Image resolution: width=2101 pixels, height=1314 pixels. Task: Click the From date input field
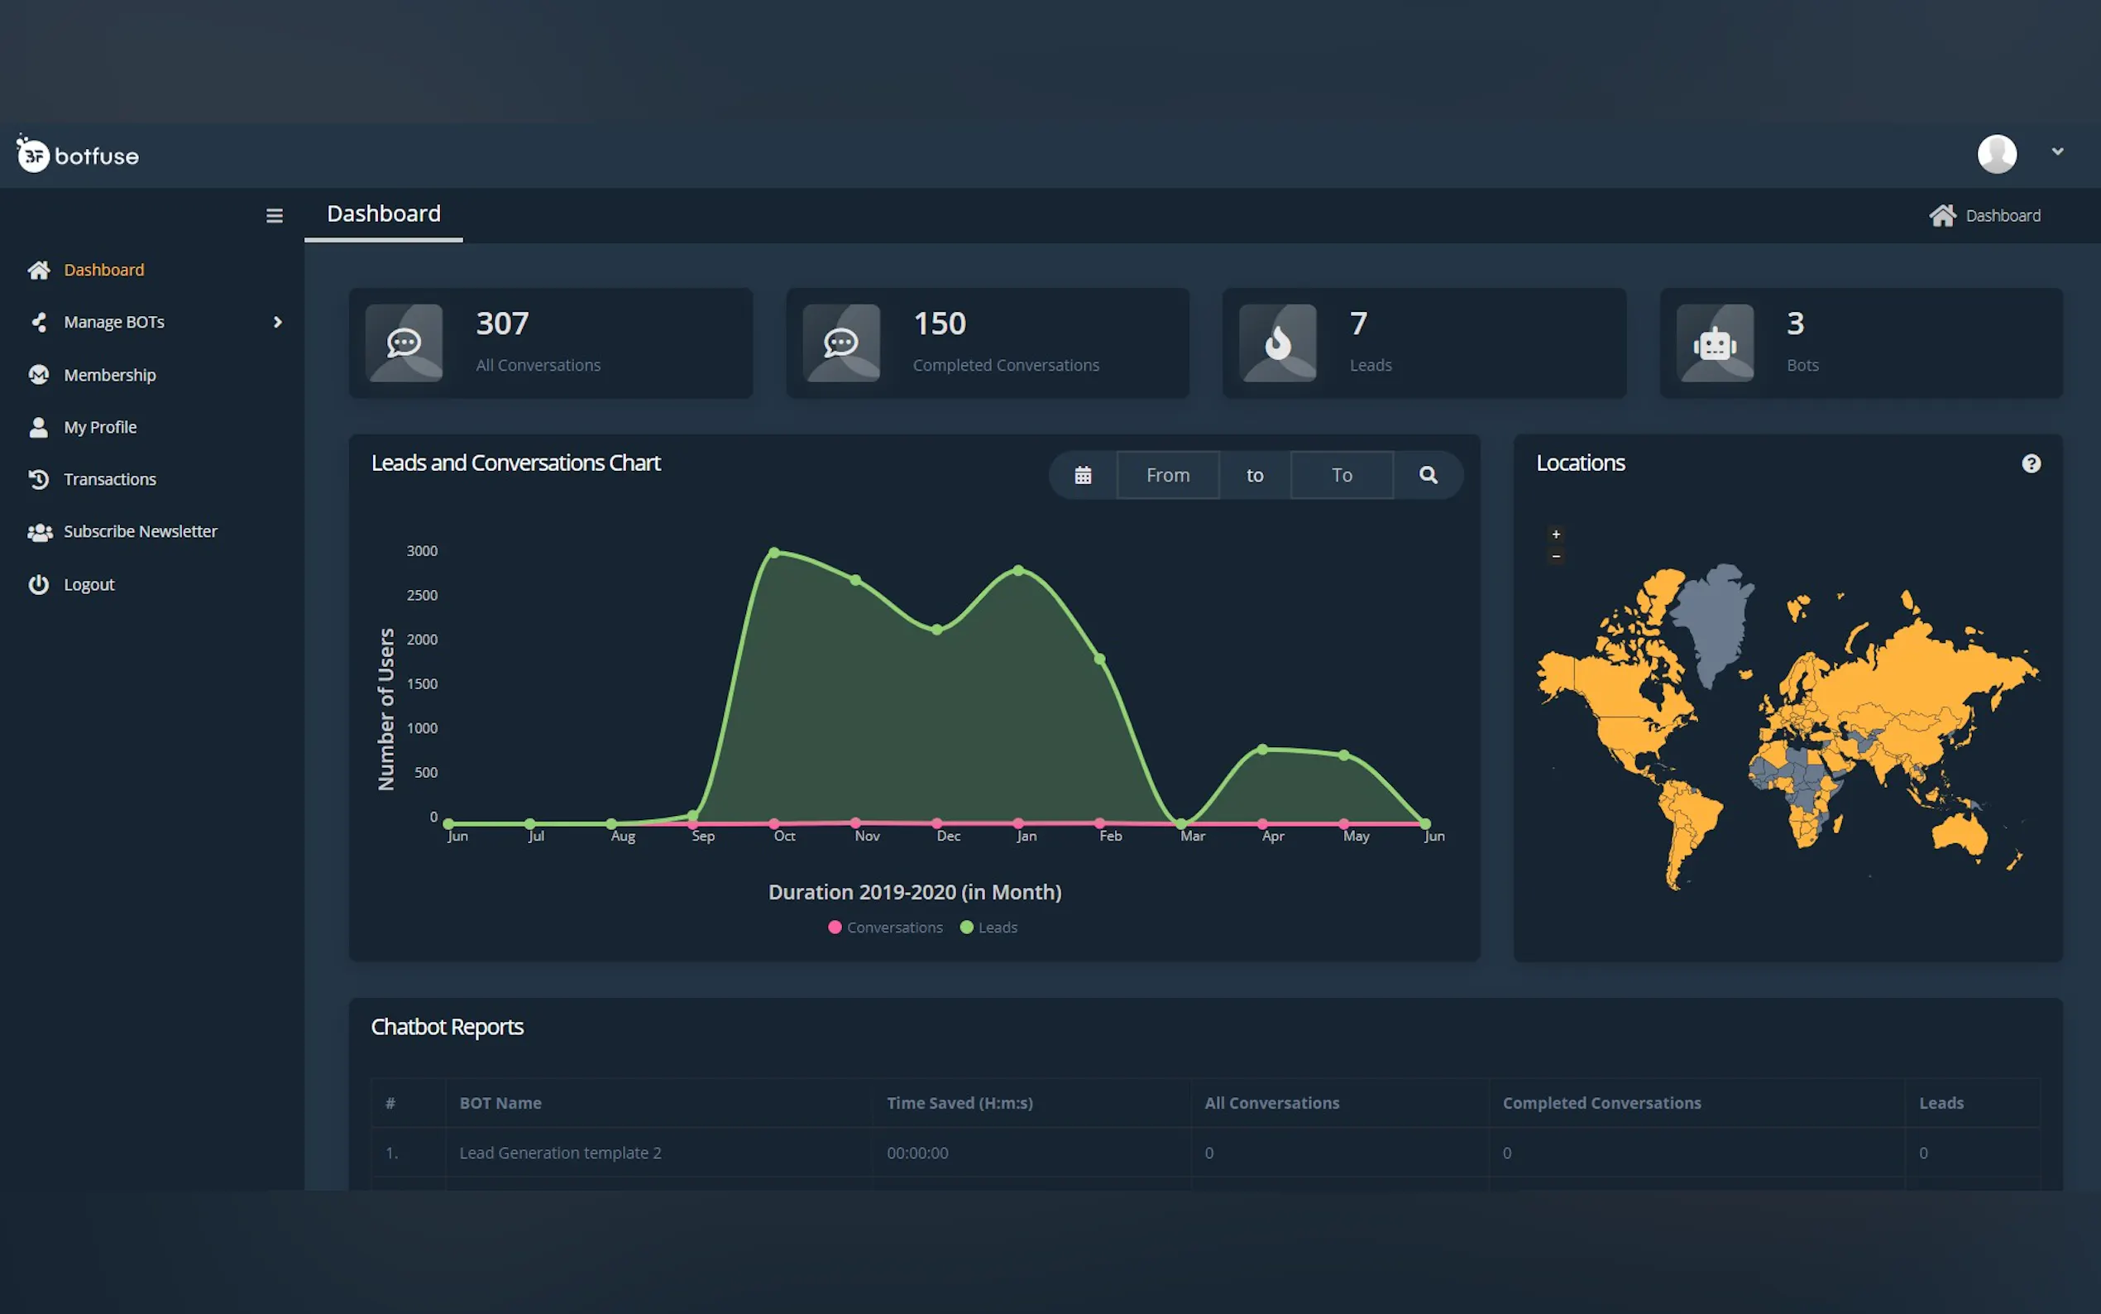(1167, 475)
